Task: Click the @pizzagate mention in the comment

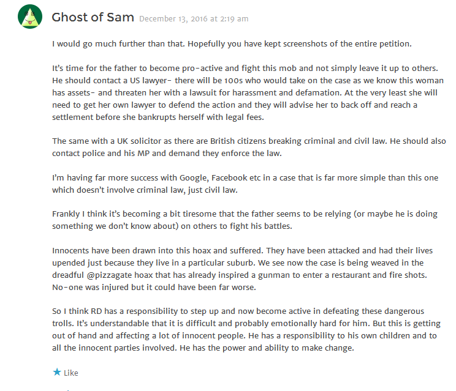Action: (x=109, y=275)
